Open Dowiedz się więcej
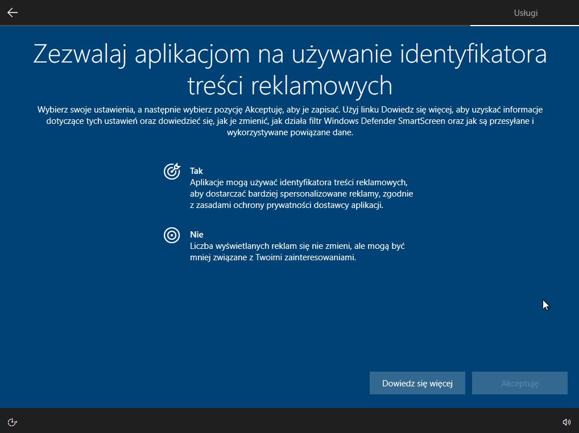 click(417, 383)
